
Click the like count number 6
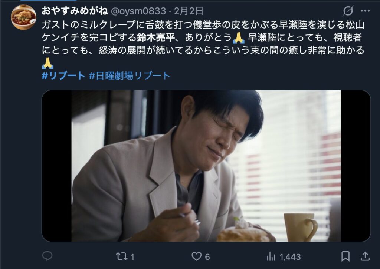(207, 257)
